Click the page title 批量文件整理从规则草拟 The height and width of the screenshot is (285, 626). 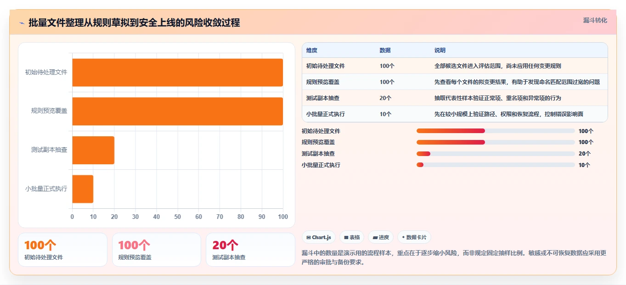[x=134, y=23]
